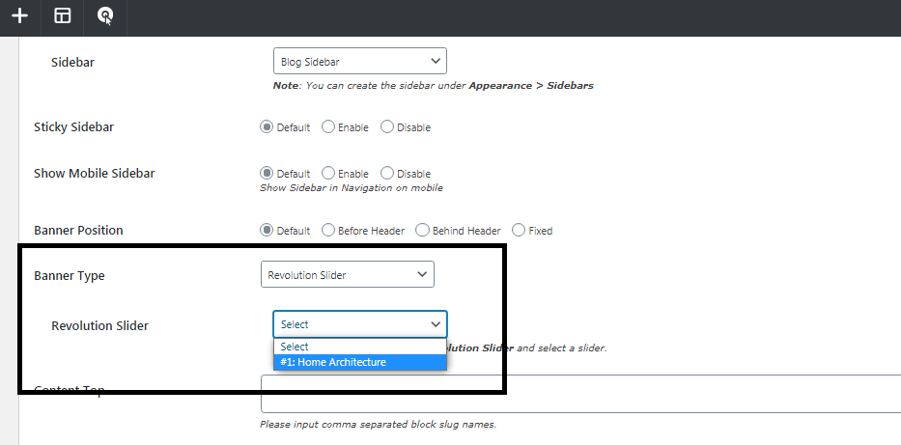Disable the Sticky Sidebar option
This screenshot has width=901, height=445.
pyautogui.click(x=387, y=126)
